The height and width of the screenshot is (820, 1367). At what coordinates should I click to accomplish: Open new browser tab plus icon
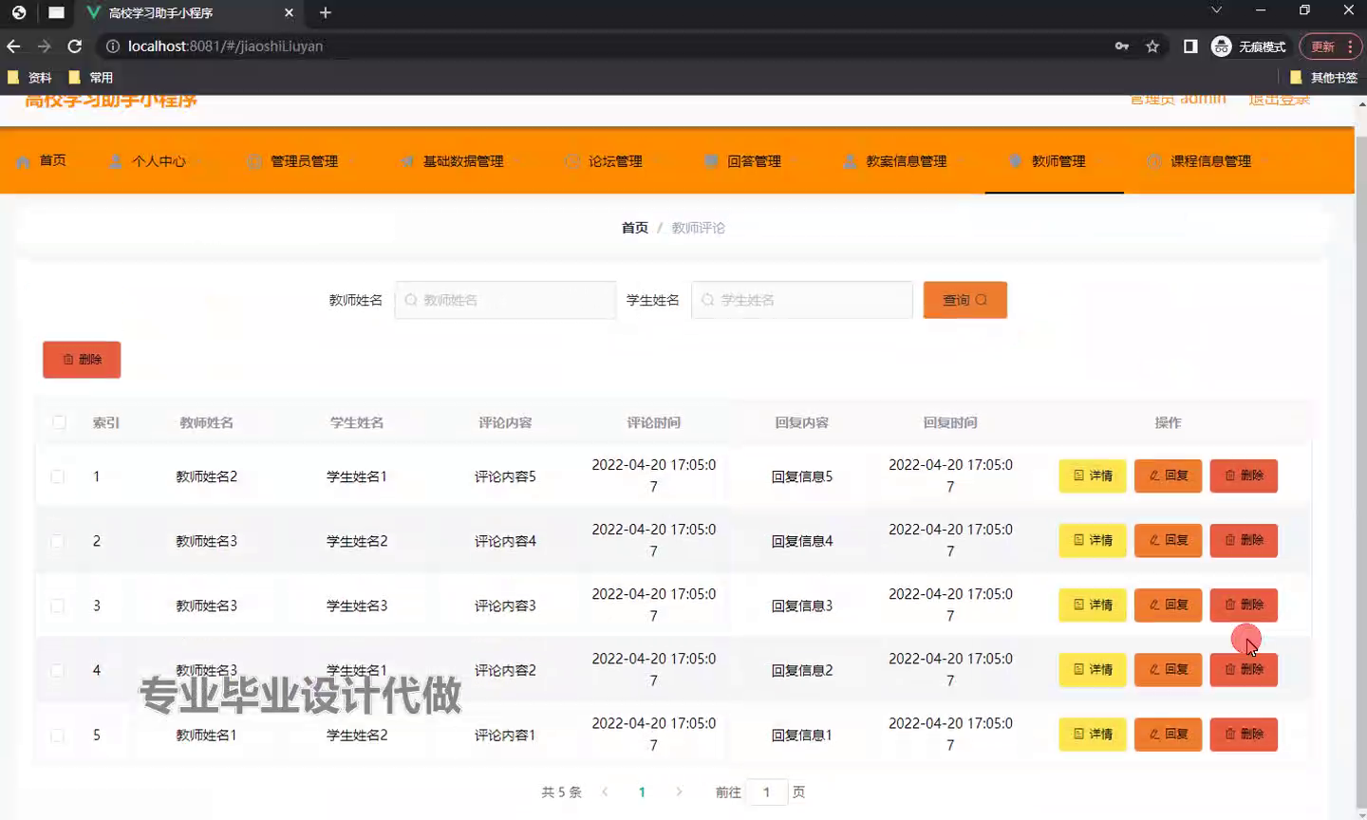click(326, 12)
